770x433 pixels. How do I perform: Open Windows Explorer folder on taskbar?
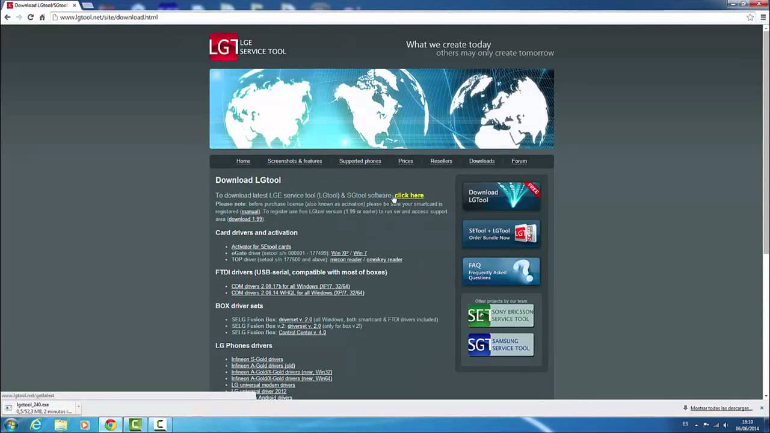(x=61, y=425)
